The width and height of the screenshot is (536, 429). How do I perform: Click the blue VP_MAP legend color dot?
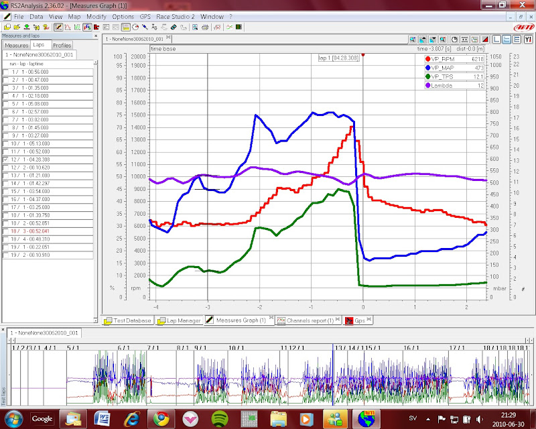point(427,68)
